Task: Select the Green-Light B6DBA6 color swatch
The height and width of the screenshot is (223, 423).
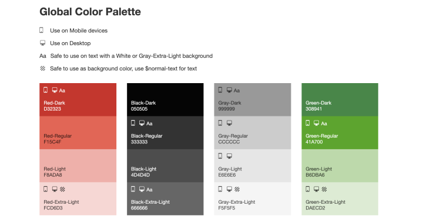Action: (340, 166)
